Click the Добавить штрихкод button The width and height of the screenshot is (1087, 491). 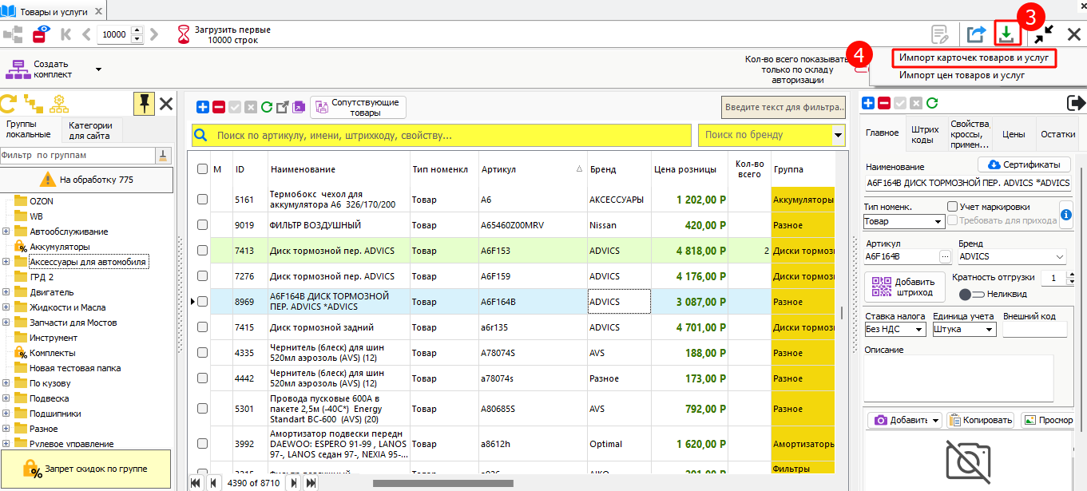(x=904, y=287)
